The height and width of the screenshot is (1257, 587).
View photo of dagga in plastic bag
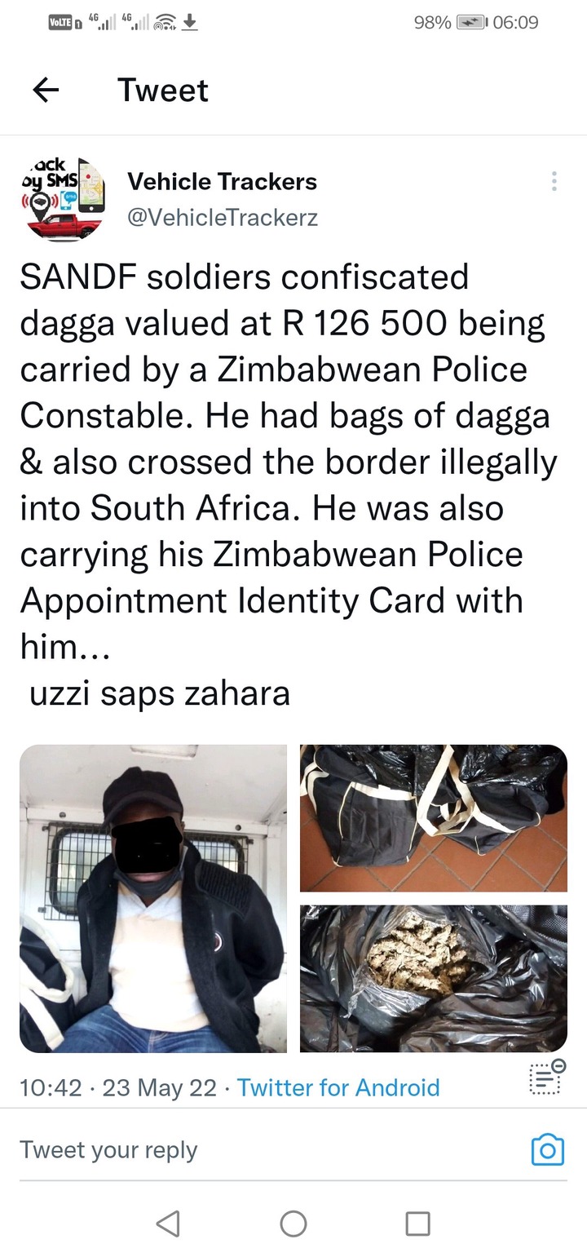(434, 978)
